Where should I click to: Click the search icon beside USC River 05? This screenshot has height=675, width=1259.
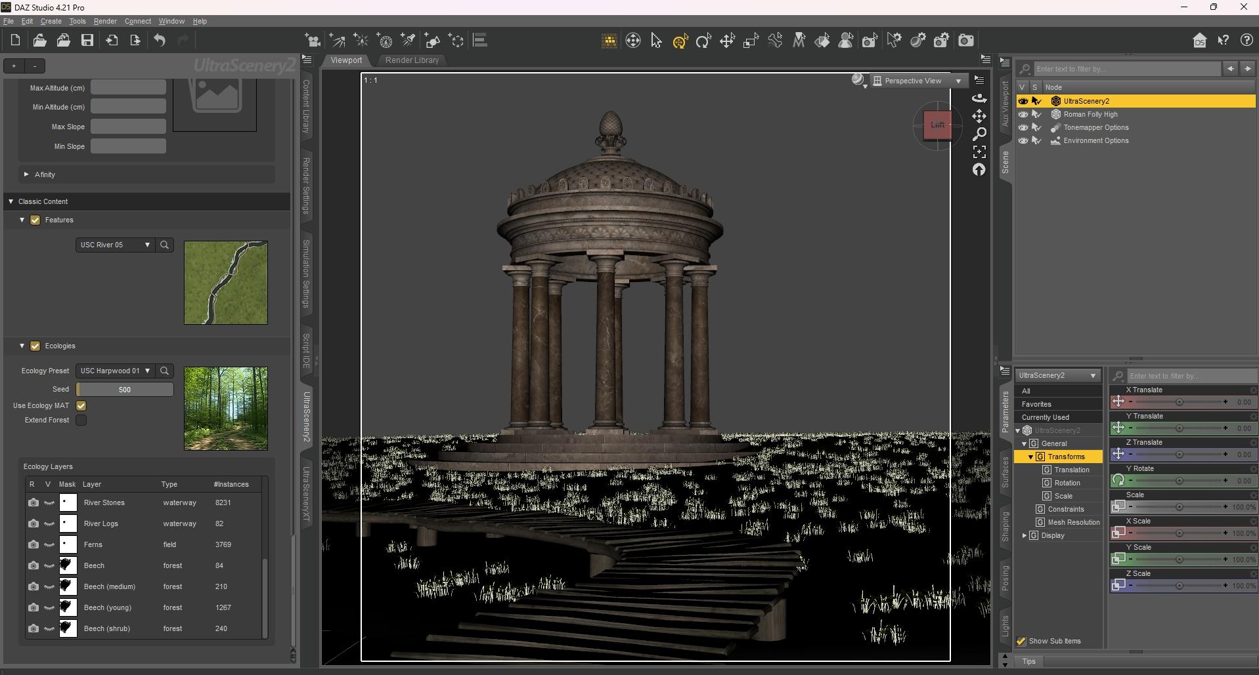click(x=165, y=245)
